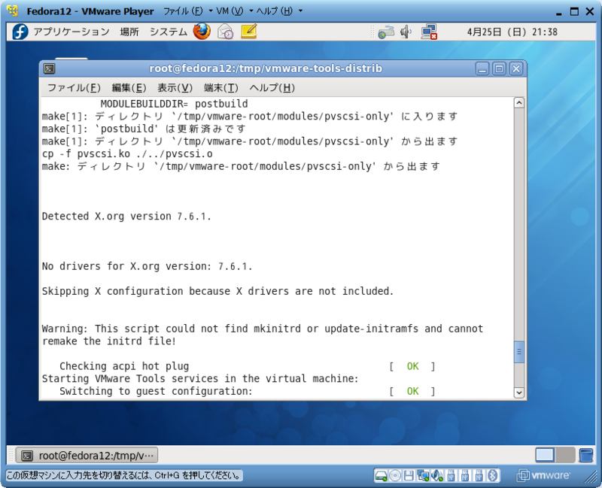Click the network drive status icon in panel
This screenshot has height=488, width=602.
click(x=385, y=32)
